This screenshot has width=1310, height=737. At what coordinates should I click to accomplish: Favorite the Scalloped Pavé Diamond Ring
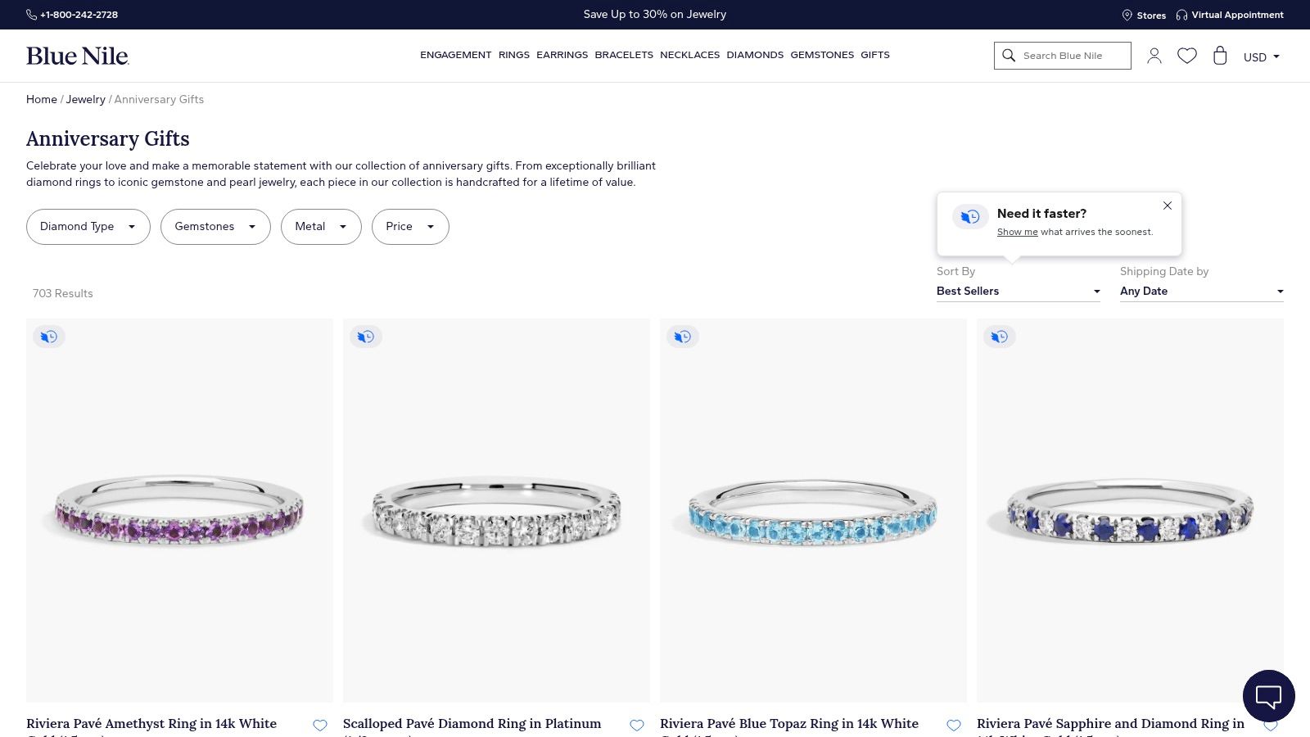click(637, 725)
